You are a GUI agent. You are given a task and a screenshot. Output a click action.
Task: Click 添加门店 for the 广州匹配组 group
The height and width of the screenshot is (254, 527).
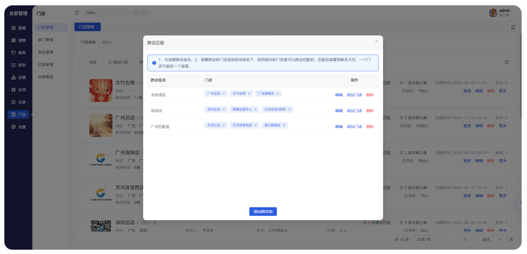tap(354, 127)
